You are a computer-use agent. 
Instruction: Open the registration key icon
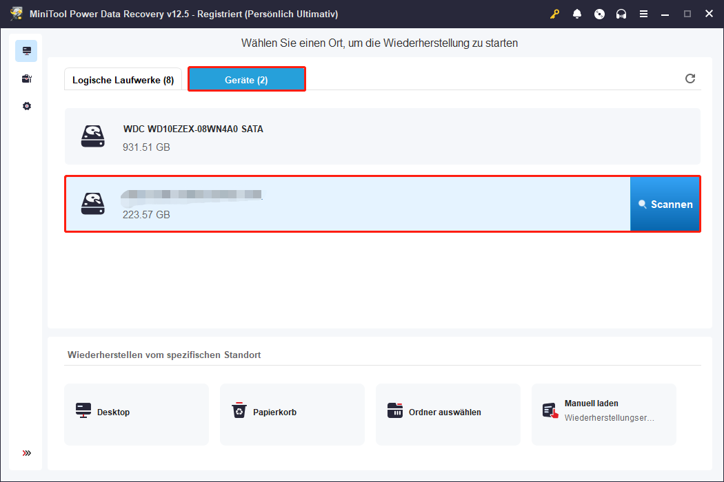pyautogui.click(x=554, y=14)
